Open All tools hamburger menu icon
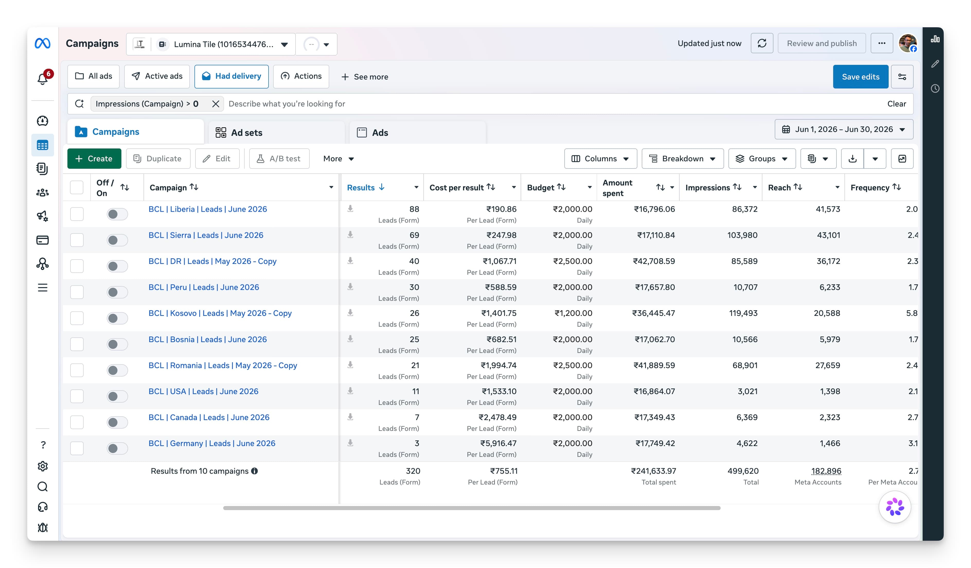Screen dimensions: 971x568 (x=43, y=288)
